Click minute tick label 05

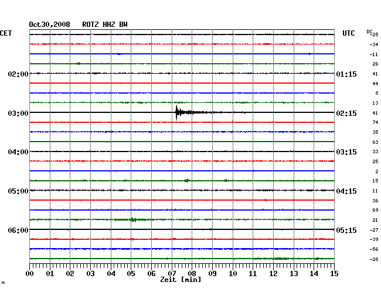click(131, 273)
